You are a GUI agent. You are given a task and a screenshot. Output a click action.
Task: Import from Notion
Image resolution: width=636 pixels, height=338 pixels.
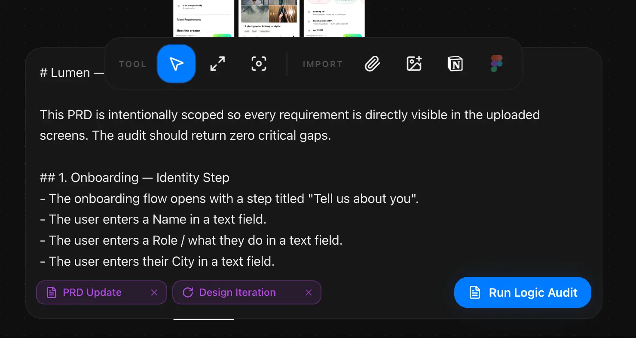pyautogui.click(x=455, y=64)
